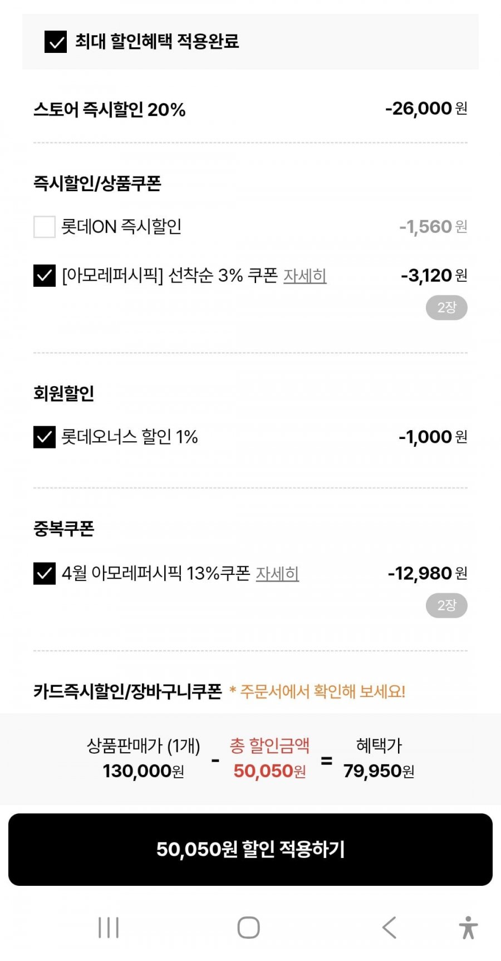Tap the Android recent apps icon
This screenshot has width=501, height=961.
pos(109,928)
